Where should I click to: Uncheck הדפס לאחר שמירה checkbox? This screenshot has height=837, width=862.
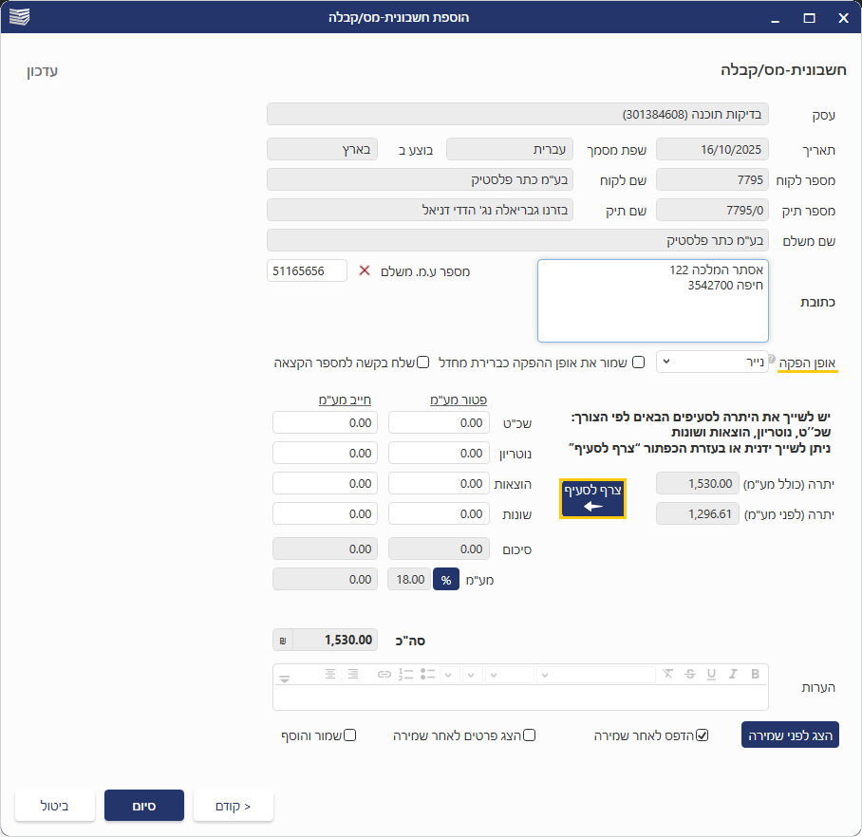coord(703,735)
